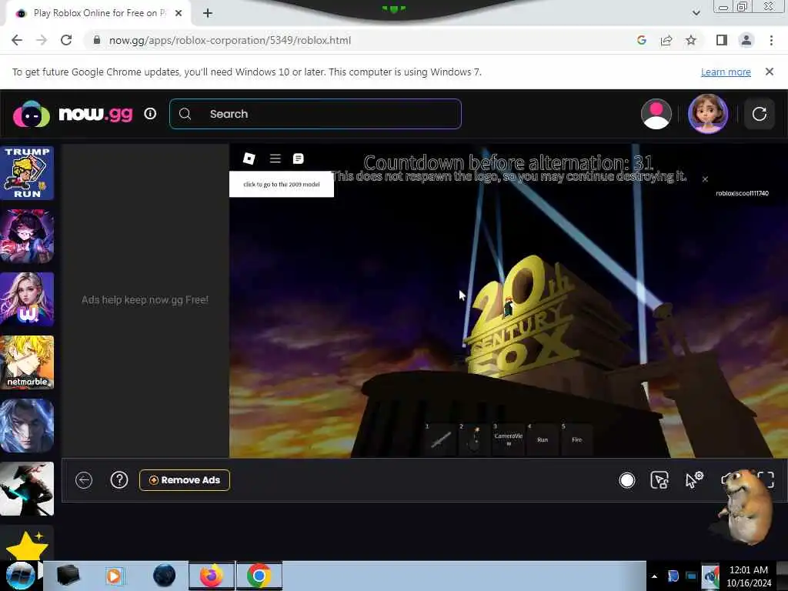Select hotbar slot 2 bomb tool
The width and height of the screenshot is (788, 591).
[474, 439]
